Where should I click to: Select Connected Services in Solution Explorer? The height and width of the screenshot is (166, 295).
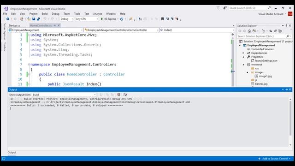click(262, 49)
